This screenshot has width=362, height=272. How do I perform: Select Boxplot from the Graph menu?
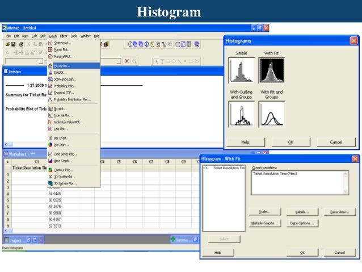coord(60,108)
